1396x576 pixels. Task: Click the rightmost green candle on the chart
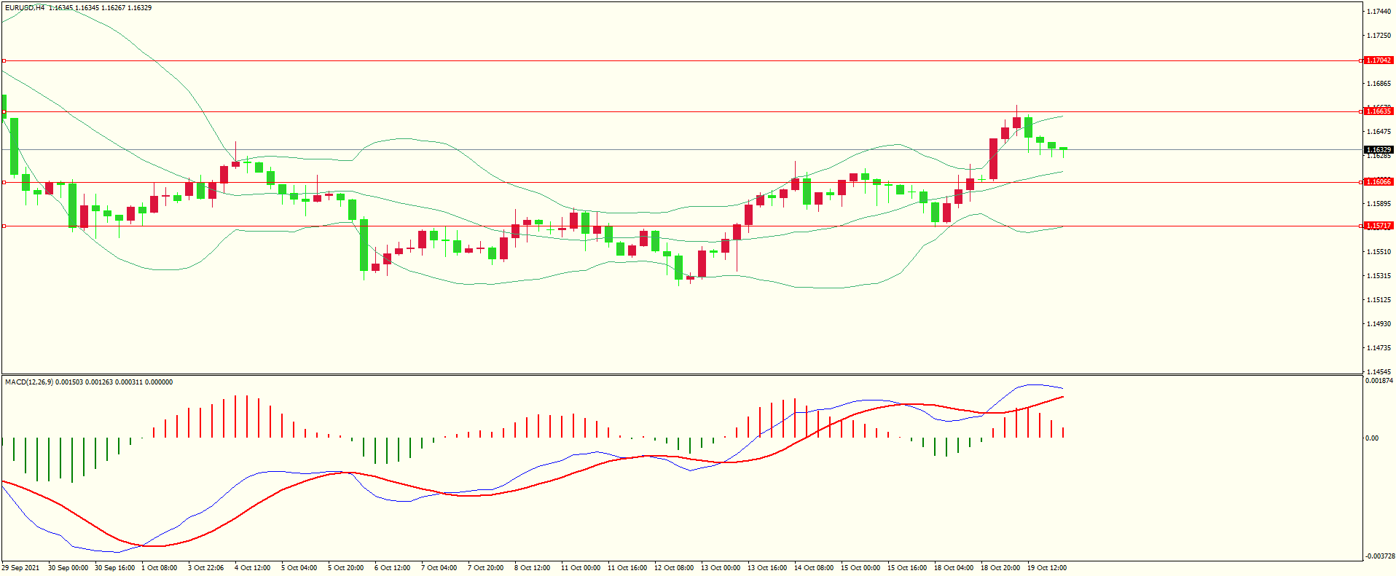1063,149
